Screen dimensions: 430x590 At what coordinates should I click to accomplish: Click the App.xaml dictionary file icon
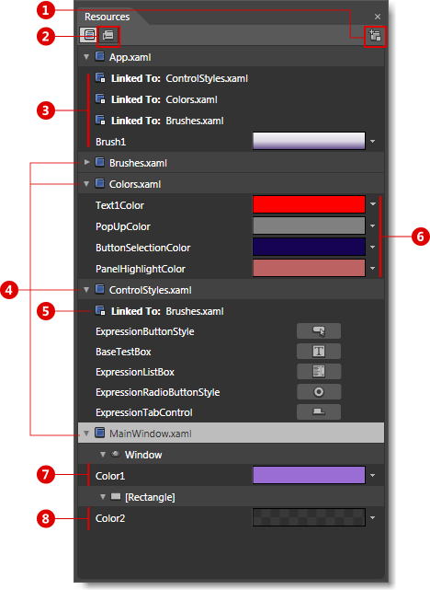(x=99, y=56)
